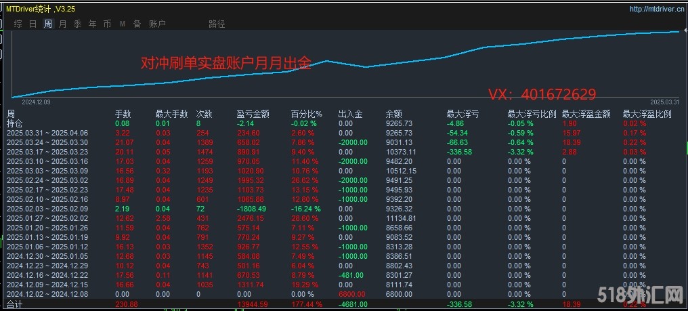Screen dimensions: 688x311
Task: Select week row 2025.02.24 ~ 2025.03.02
Action: coord(47,180)
